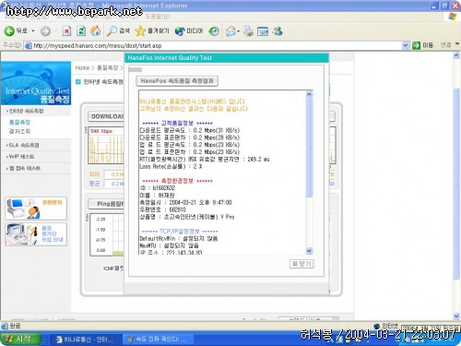Image resolution: width=461 pixels, height=346 pixels.
Task: Click the Home breadcrumb link
Action: [x=82, y=67]
